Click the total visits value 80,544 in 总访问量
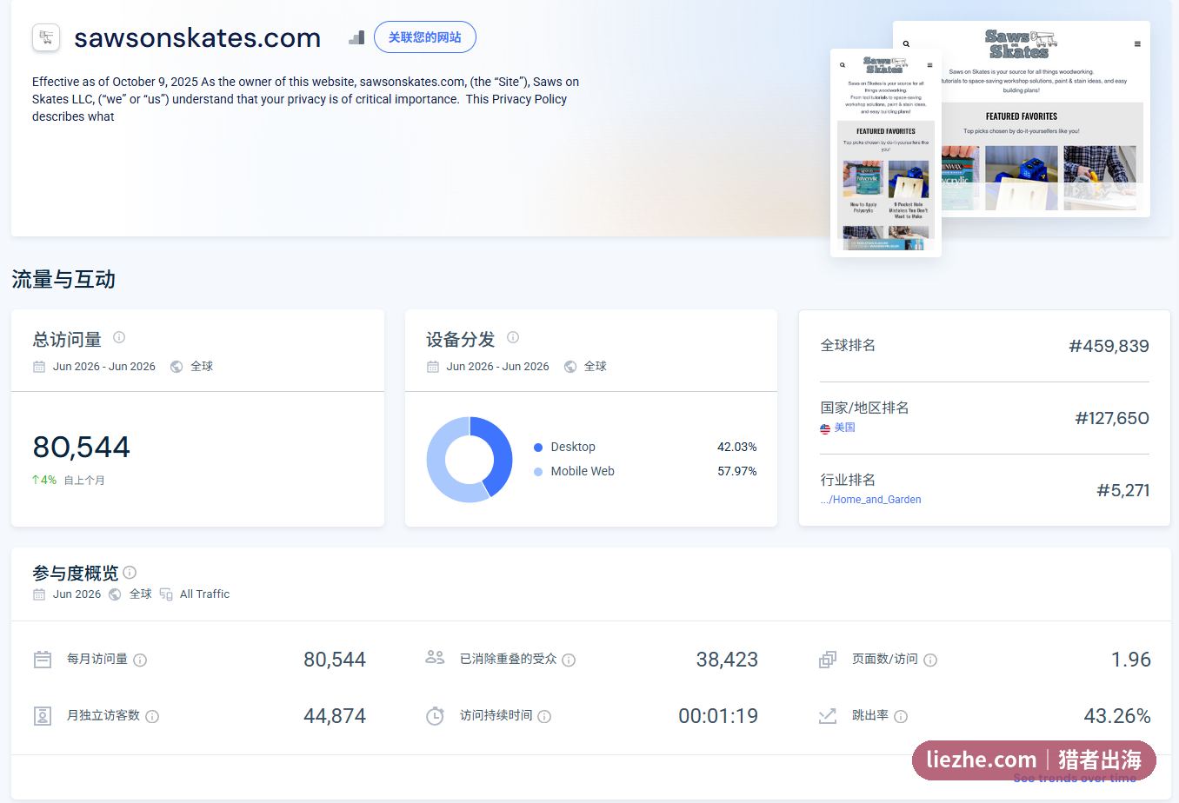The image size is (1179, 803). (x=82, y=447)
